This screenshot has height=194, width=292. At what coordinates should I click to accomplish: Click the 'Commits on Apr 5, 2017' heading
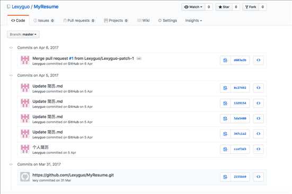tap(38, 76)
